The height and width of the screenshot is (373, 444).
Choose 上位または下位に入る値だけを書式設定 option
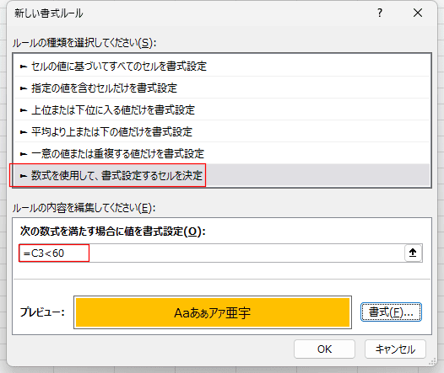pyautogui.click(x=222, y=109)
